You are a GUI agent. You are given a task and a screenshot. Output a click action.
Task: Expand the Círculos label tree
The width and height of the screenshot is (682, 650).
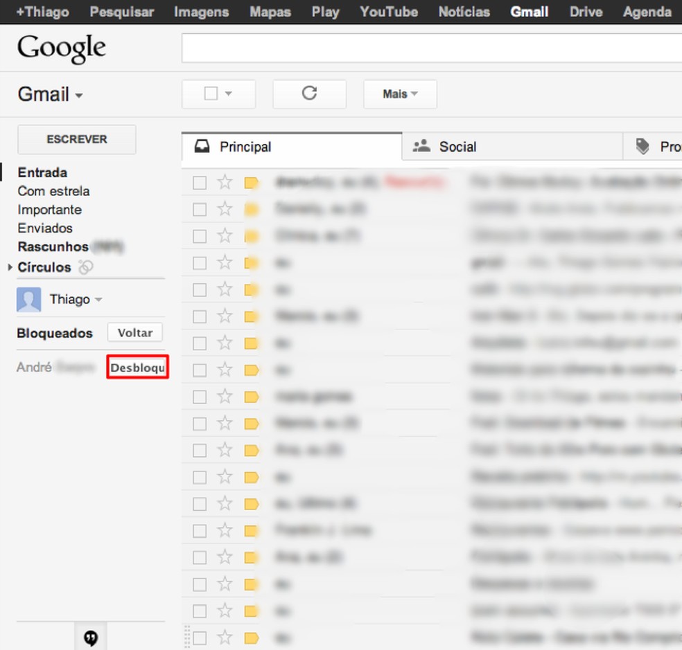coord(10,267)
